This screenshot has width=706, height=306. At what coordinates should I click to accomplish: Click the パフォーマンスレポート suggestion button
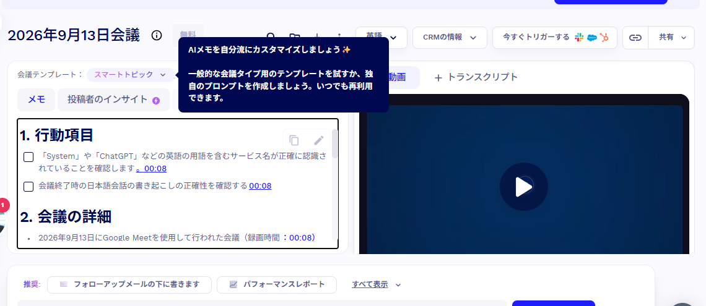276,284
